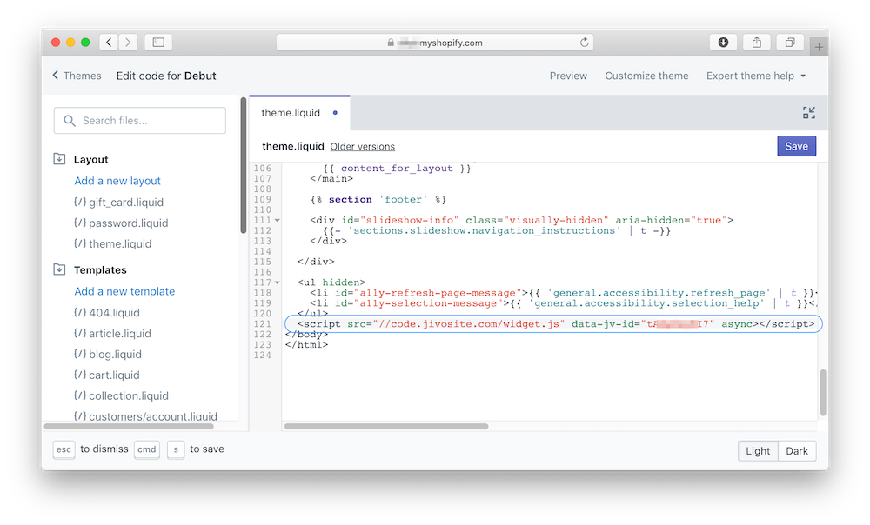The width and height of the screenshot is (870, 525).
Task: Click the esc key hint
Action: tap(64, 449)
